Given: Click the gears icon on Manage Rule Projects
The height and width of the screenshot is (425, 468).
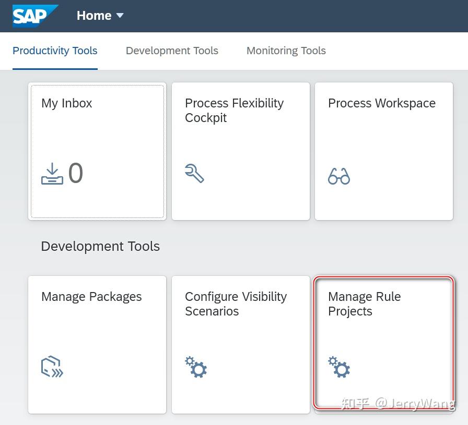Looking at the screenshot, I should coord(339,367).
